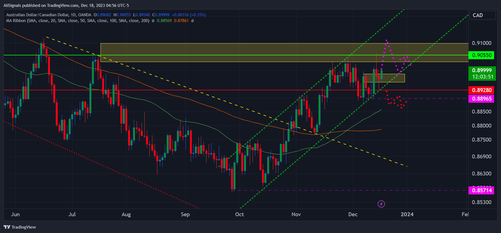Click the Jun label on time axis
Viewport: 501px width, 233px height.
tap(15, 214)
